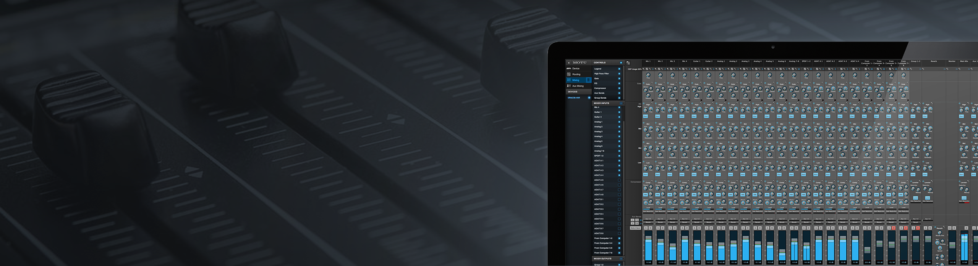Click the sidebar toggle icon next to Controls
978x266 pixels.
coord(628,63)
